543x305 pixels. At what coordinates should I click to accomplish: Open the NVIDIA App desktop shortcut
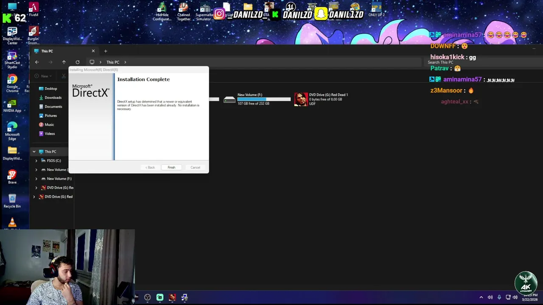click(12, 106)
